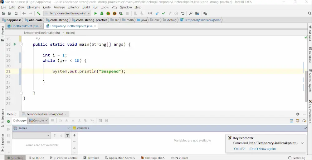Click the main() breadcrumb in editor
This screenshot has height=160, width=312.
(x=71, y=33)
